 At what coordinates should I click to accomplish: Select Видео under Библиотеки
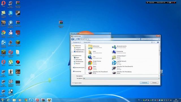77,58
